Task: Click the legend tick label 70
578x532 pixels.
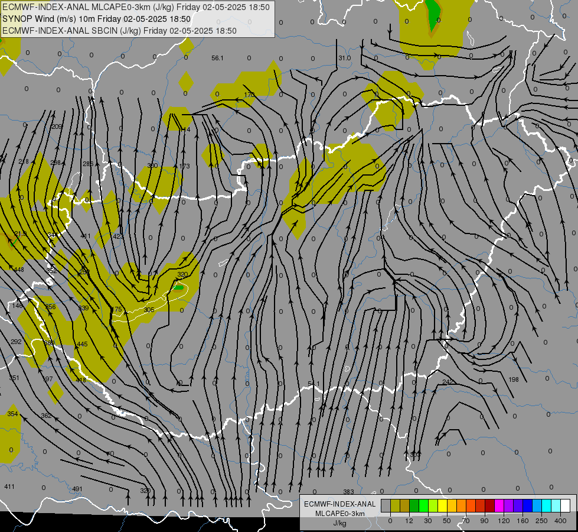Action: [466, 521]
